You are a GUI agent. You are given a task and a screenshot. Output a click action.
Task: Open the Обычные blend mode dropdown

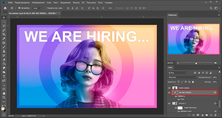click(x=182, y=77)
